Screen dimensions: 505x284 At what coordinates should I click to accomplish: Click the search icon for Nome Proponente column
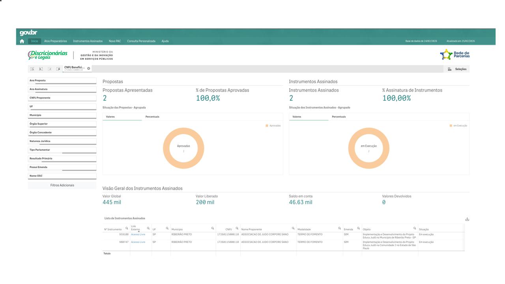293,228
